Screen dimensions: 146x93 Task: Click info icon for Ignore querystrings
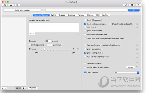[137, 49]
